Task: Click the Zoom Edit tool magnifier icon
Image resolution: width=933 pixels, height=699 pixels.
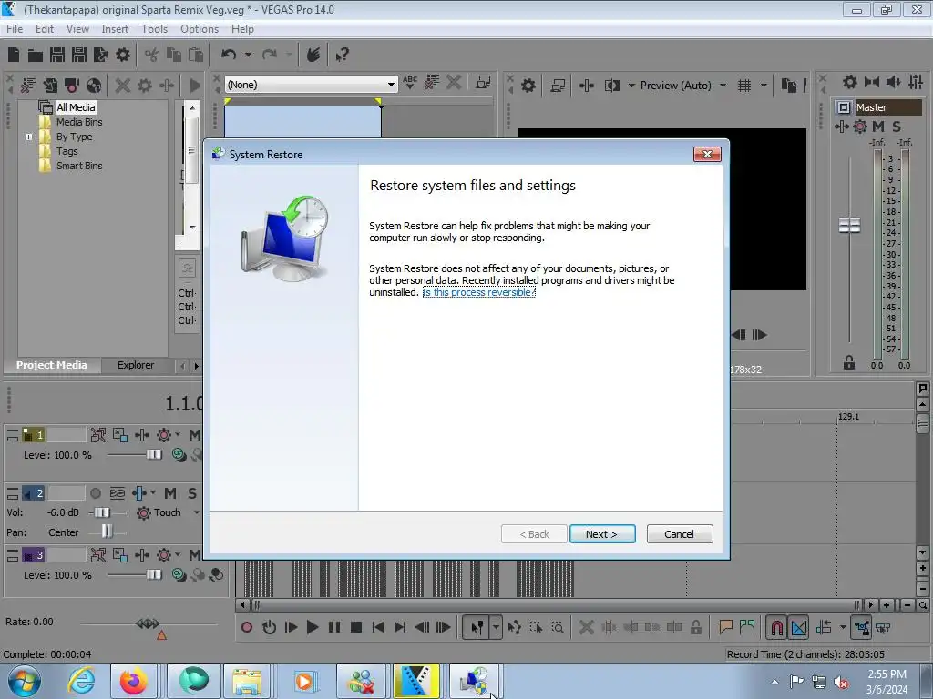Action: (x=558, y=627)
